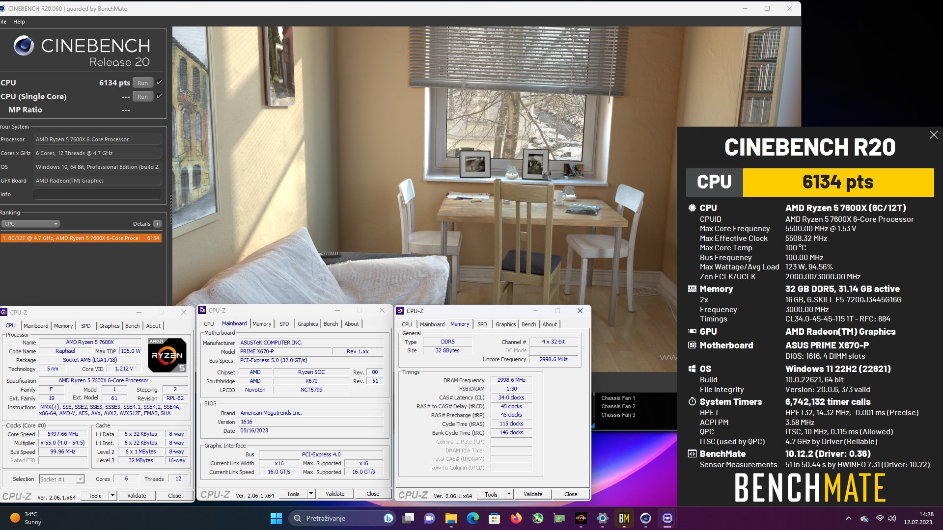Viewport: 943px width, 530px height.
Task: Open the Chat app on taskbar
Action: [x=430, y=518]
